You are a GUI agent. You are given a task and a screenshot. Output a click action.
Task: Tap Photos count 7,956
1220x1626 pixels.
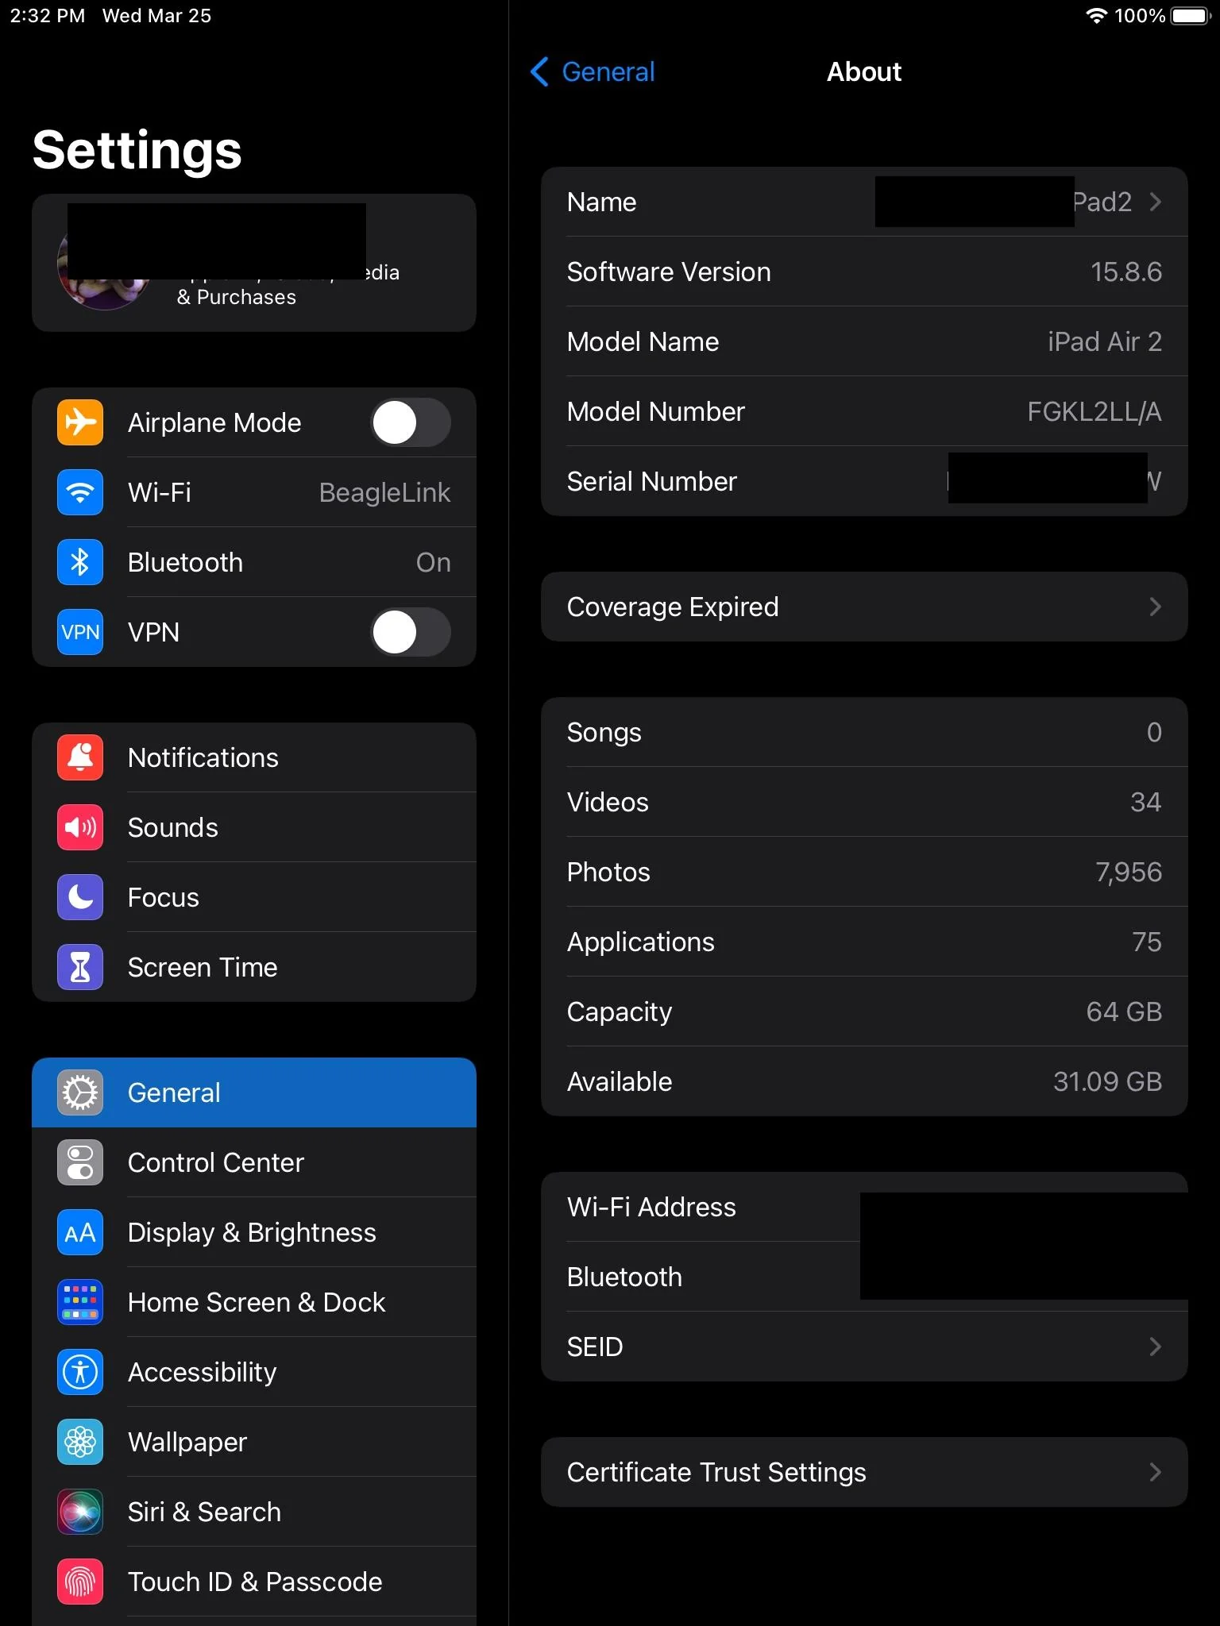click(x=1129, y=872)
